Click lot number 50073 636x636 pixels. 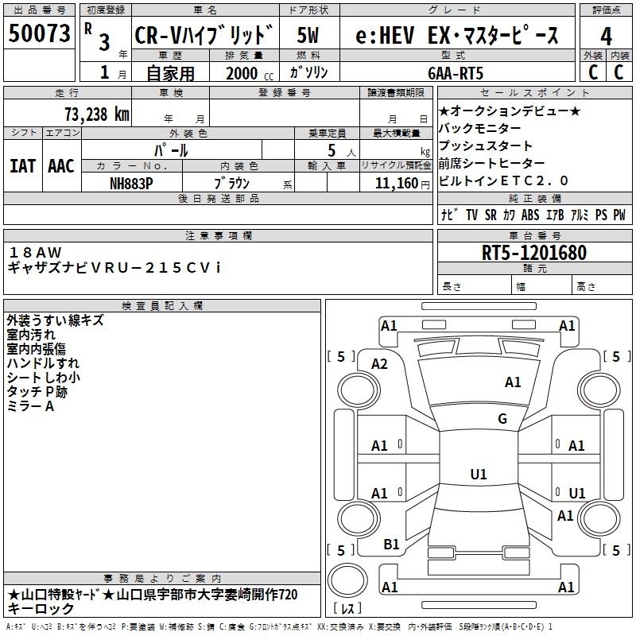click(x=39, y=33)
